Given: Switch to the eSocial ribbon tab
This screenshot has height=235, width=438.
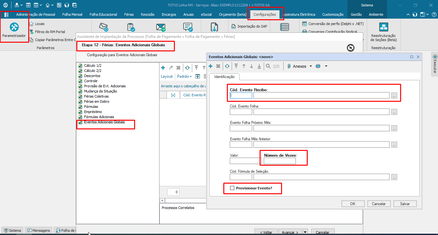Looking at the screenshot, I should coord(206,14).
